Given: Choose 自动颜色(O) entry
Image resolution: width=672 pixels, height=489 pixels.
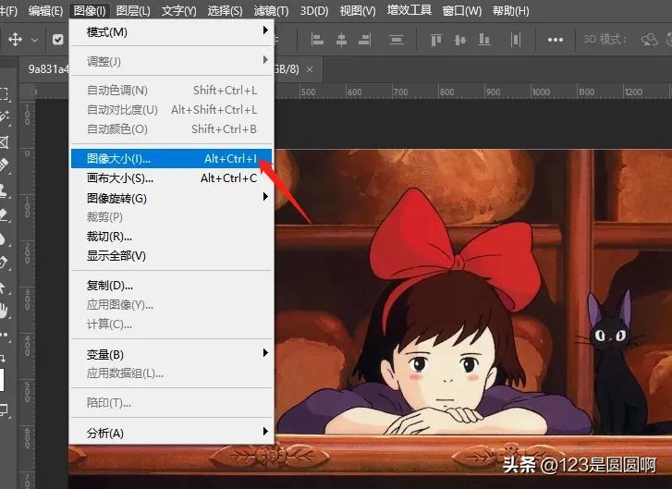Looking at the screenshot, I should coord(171,129).
